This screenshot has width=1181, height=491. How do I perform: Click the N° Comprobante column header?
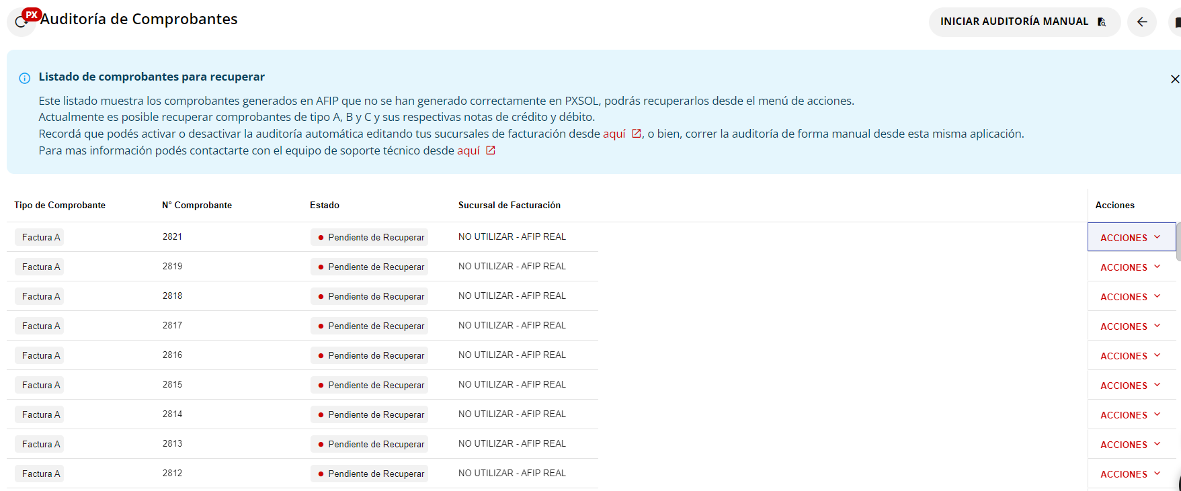coord(197,206)
